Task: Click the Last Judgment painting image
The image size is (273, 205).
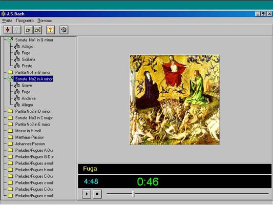Action: 175,99
